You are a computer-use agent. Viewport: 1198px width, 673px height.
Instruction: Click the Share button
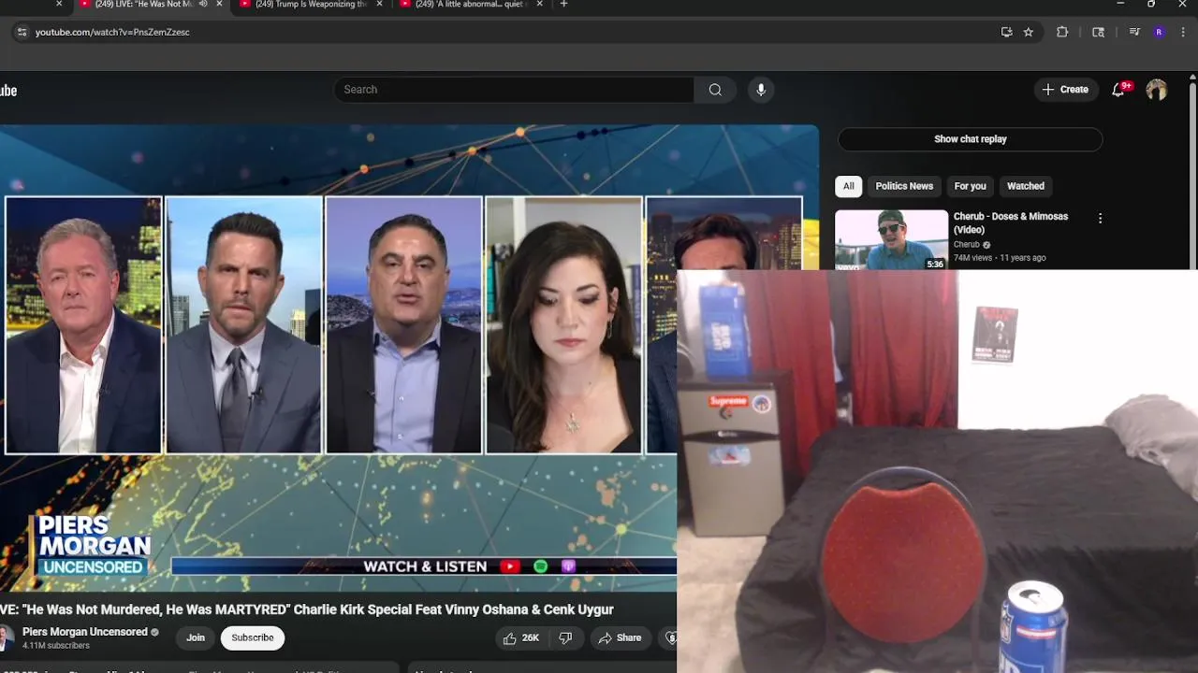[x=620, y=638]
